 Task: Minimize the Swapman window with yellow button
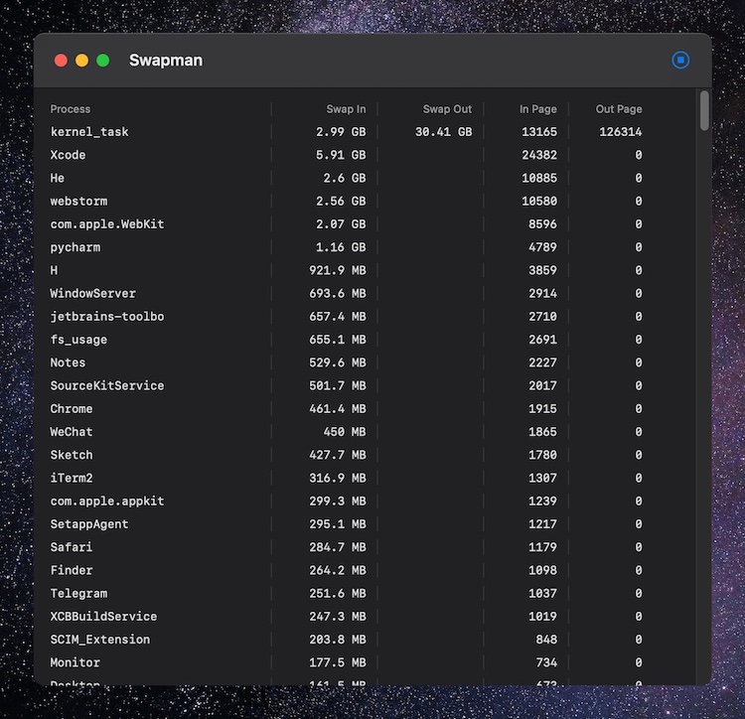(x=81, y=61)
